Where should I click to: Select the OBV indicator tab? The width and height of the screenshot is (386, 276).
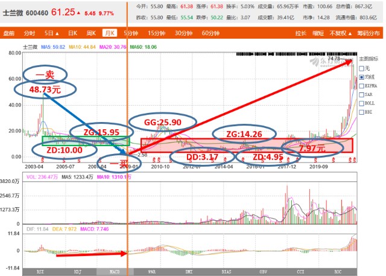pos(264,272)
